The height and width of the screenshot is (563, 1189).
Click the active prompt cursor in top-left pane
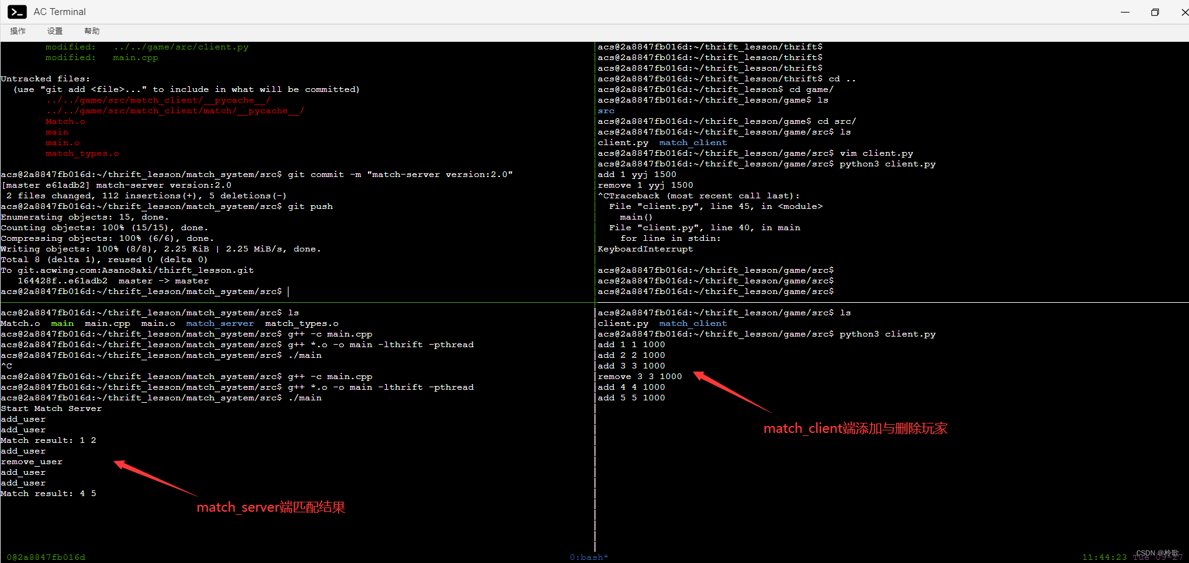[x=288, y=292]
